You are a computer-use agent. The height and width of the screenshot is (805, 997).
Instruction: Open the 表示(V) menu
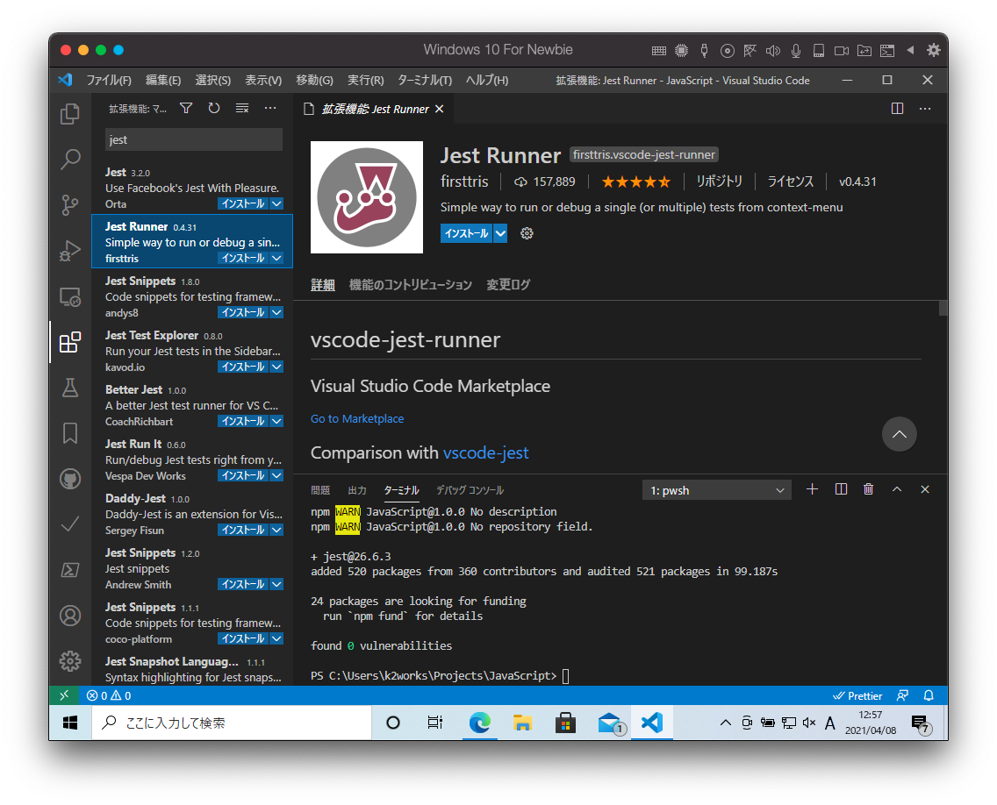coord(263,80)
